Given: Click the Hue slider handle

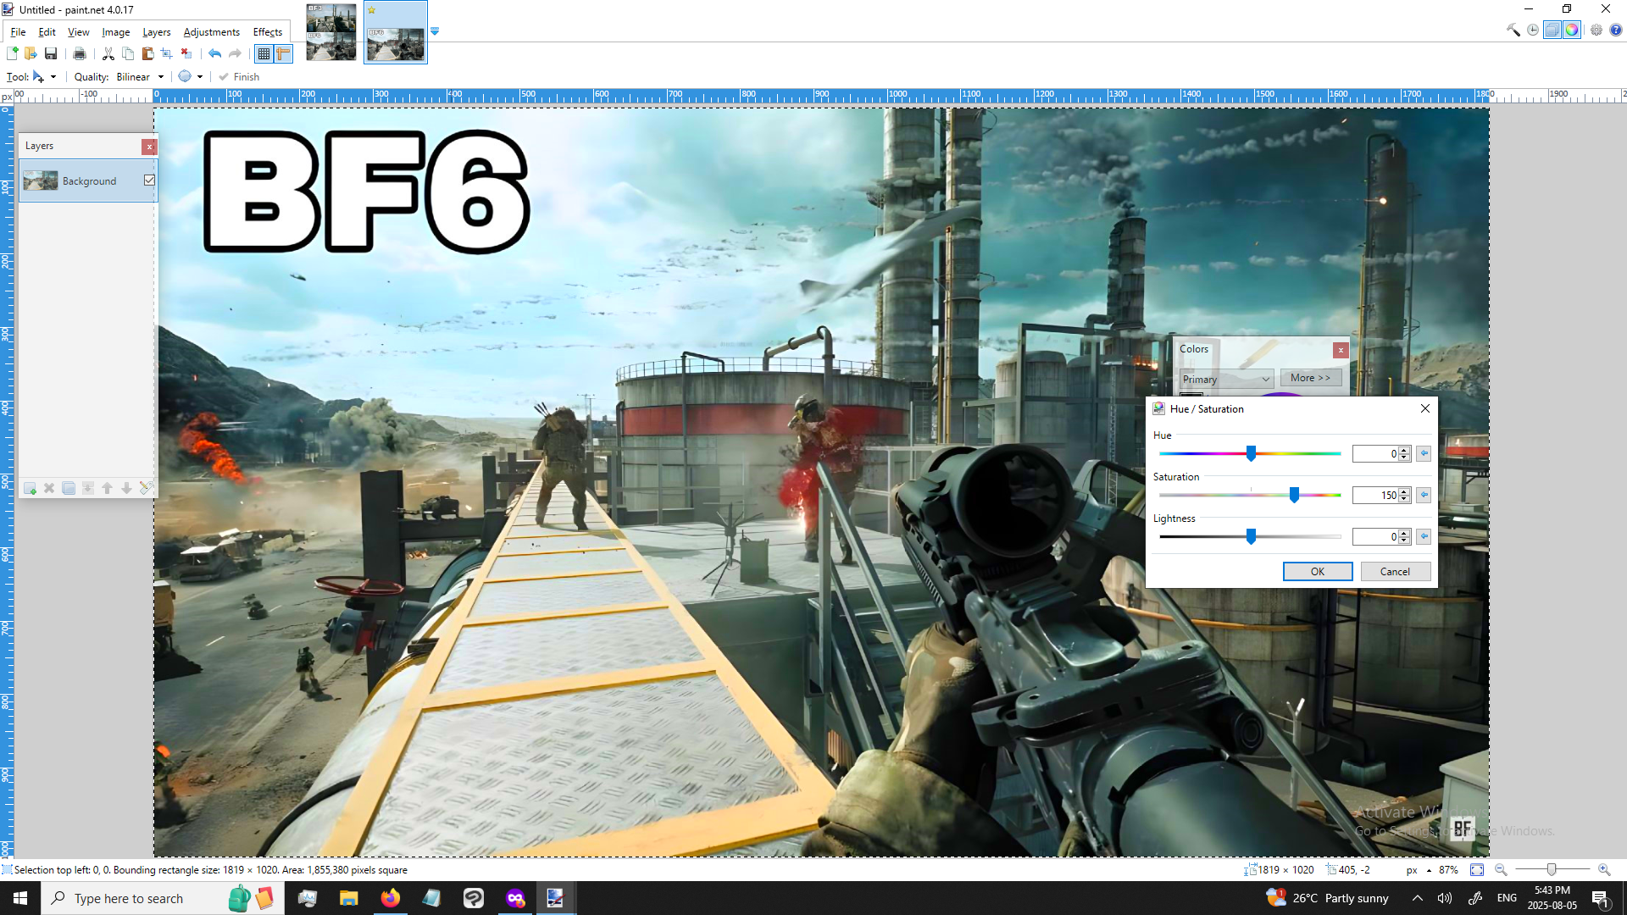Looking at the screenshot, I should pos(1251,453).
